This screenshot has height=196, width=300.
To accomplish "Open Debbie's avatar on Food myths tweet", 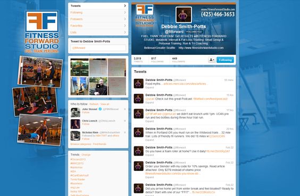I will tap(138, 84).
